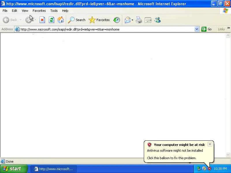Open the Messenger people icon

pyautogui.click(x=157, y=20)
